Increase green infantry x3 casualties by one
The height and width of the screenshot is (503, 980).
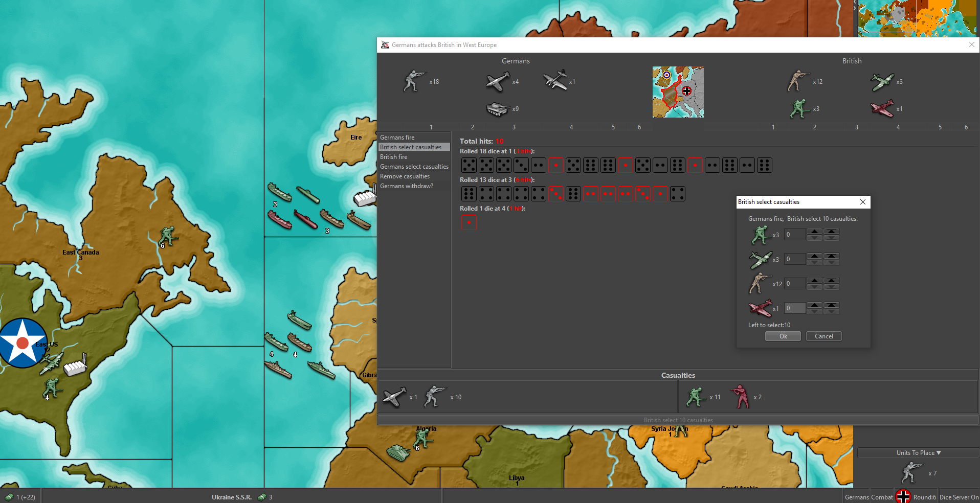pyautogui.click(x=814, y=232)
